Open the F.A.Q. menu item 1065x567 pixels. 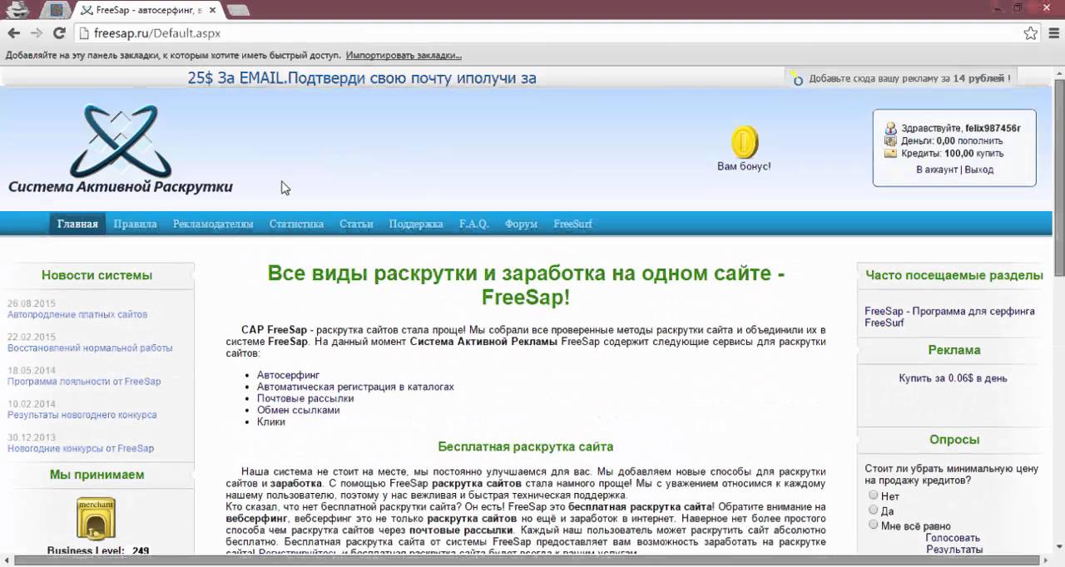pos(473,224)
